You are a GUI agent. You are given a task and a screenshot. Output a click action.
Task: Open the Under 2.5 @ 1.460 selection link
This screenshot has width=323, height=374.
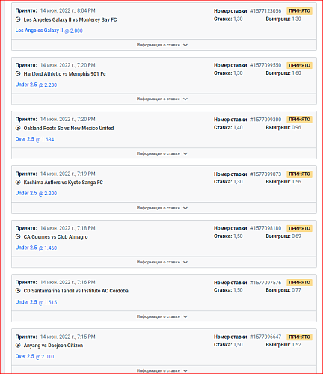pyautogui.click(x=36, y=248)
